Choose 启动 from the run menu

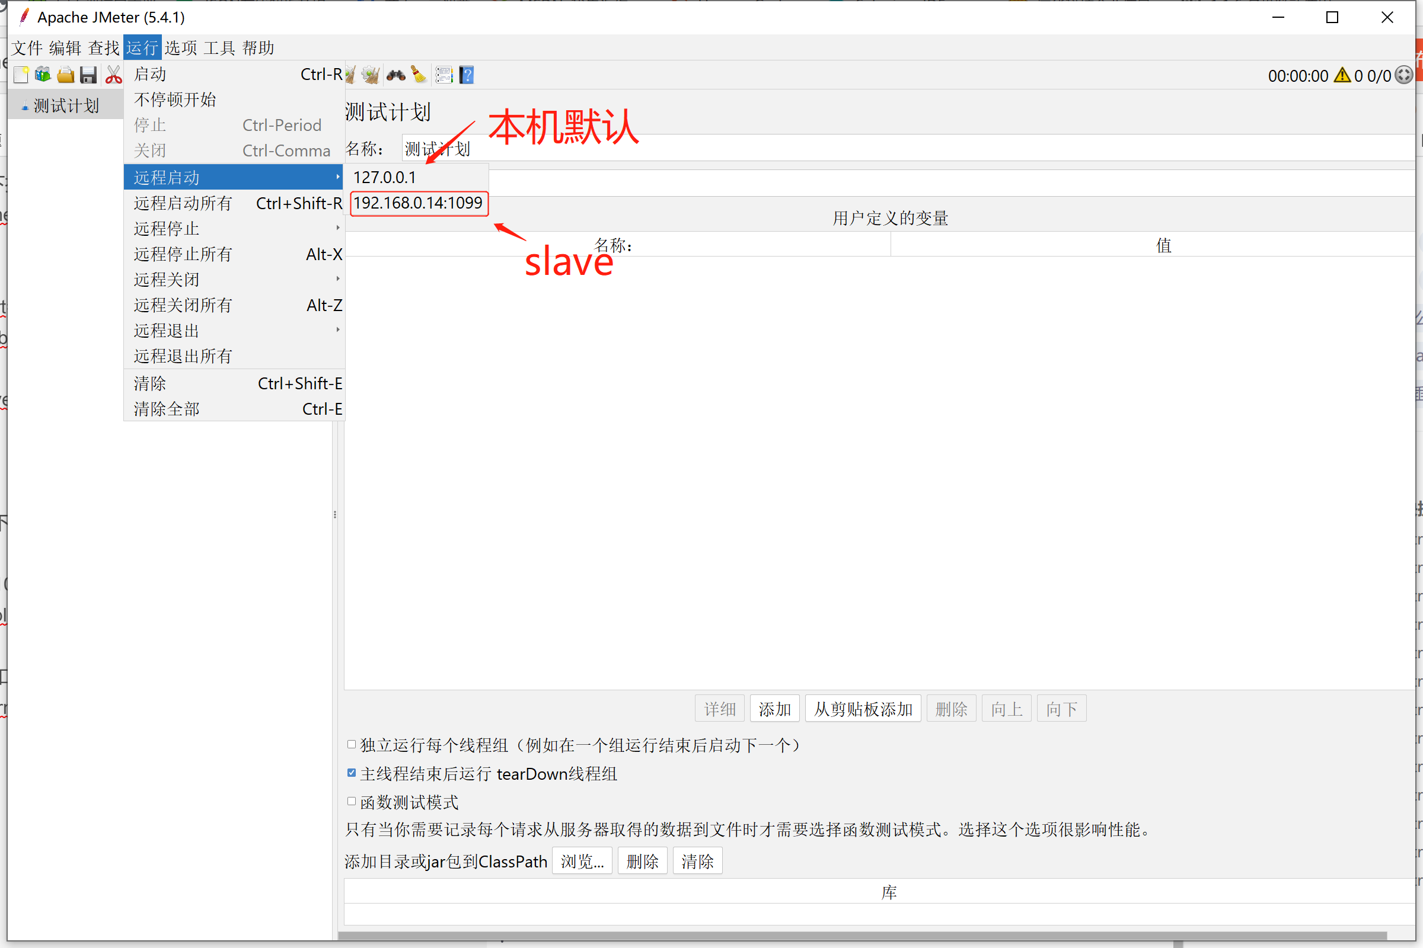click(x=234, y=75)
